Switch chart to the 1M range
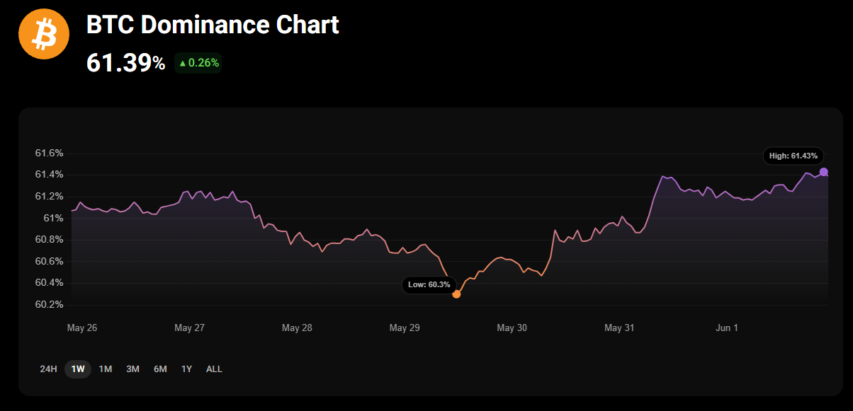 [x=106, y=369]
